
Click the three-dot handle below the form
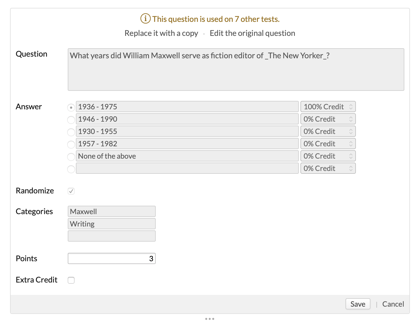pyautogui.click(x=210, y=319)
